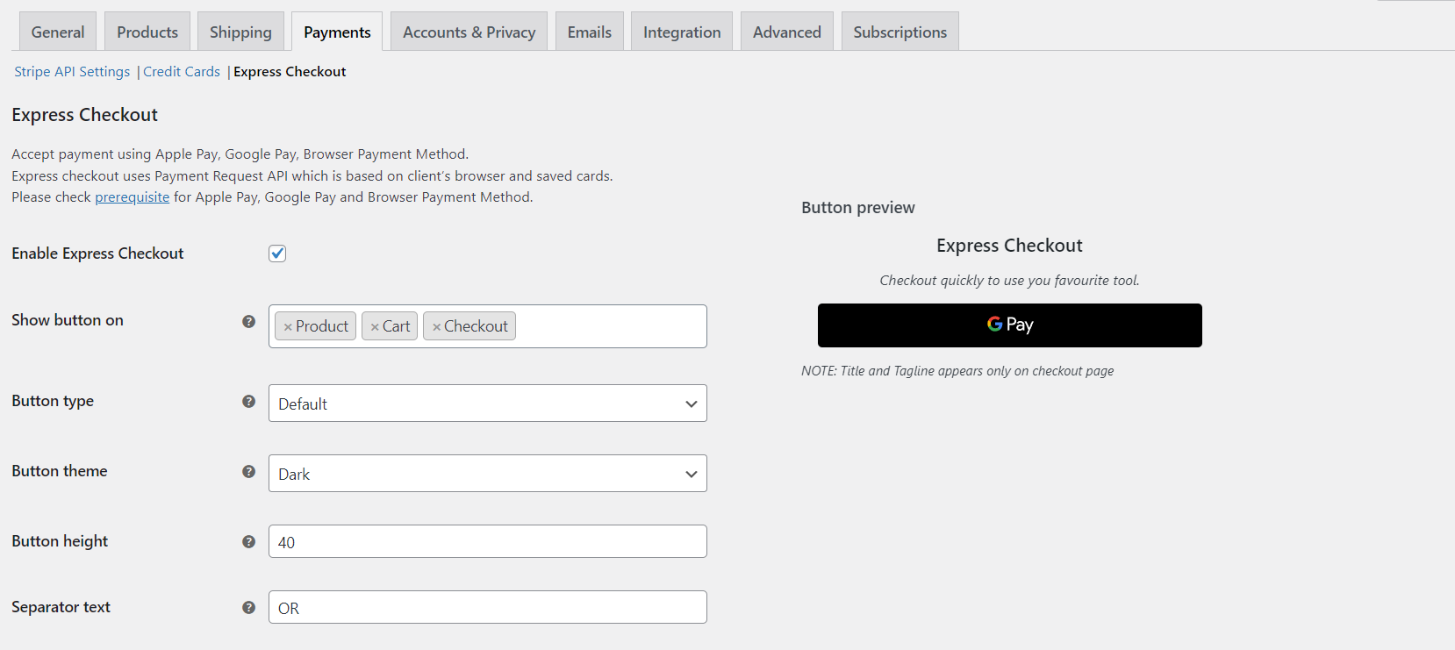Open the Button theme dropdown
1455x650 pixels.
click(x=487, y=474)
